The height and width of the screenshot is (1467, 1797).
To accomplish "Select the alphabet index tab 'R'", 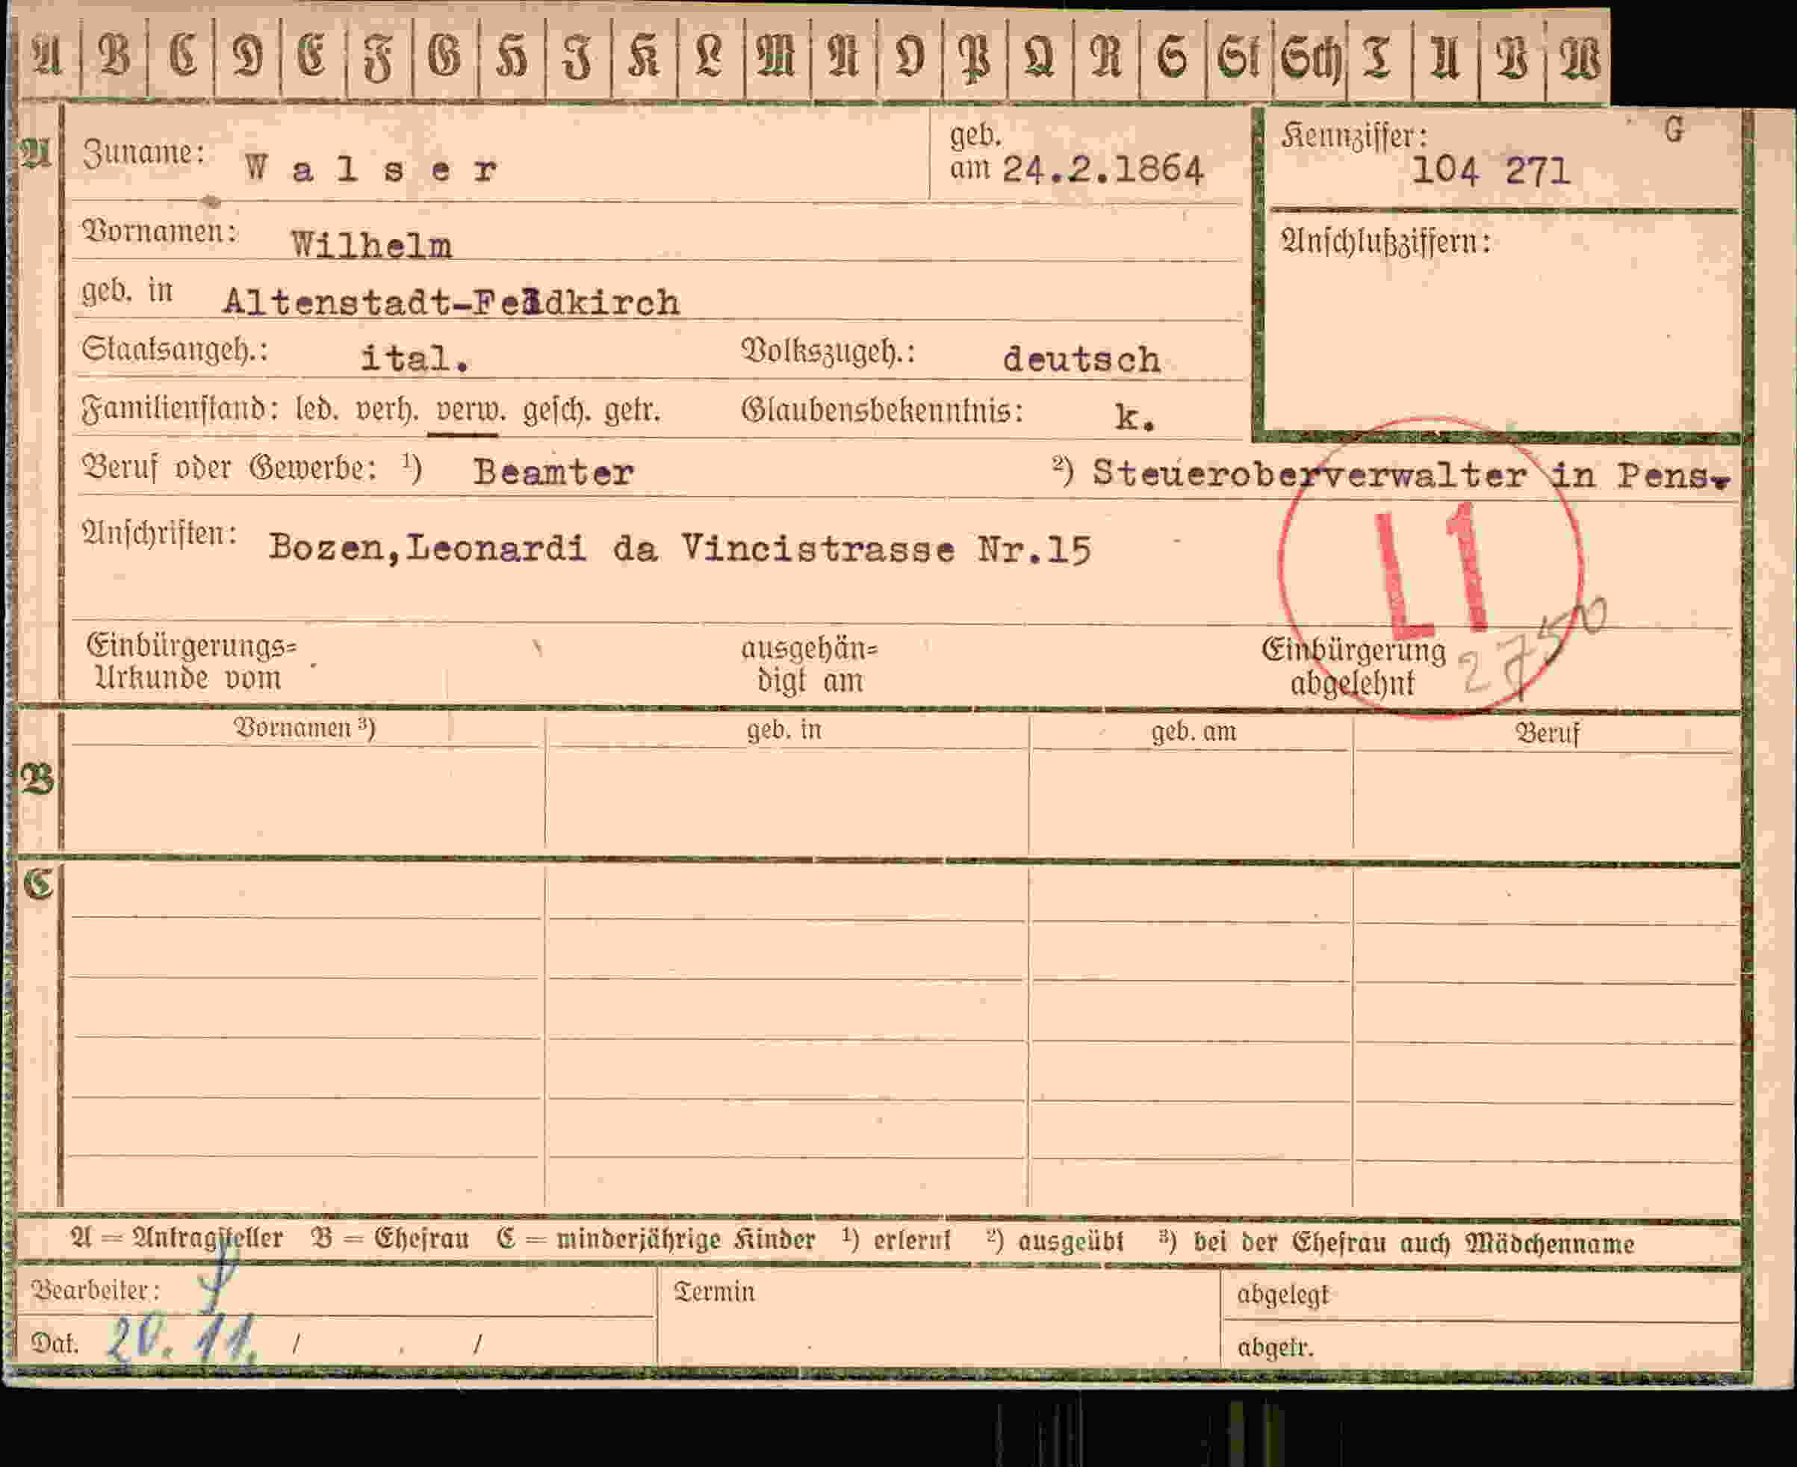I will click(x=1106, y=58).
